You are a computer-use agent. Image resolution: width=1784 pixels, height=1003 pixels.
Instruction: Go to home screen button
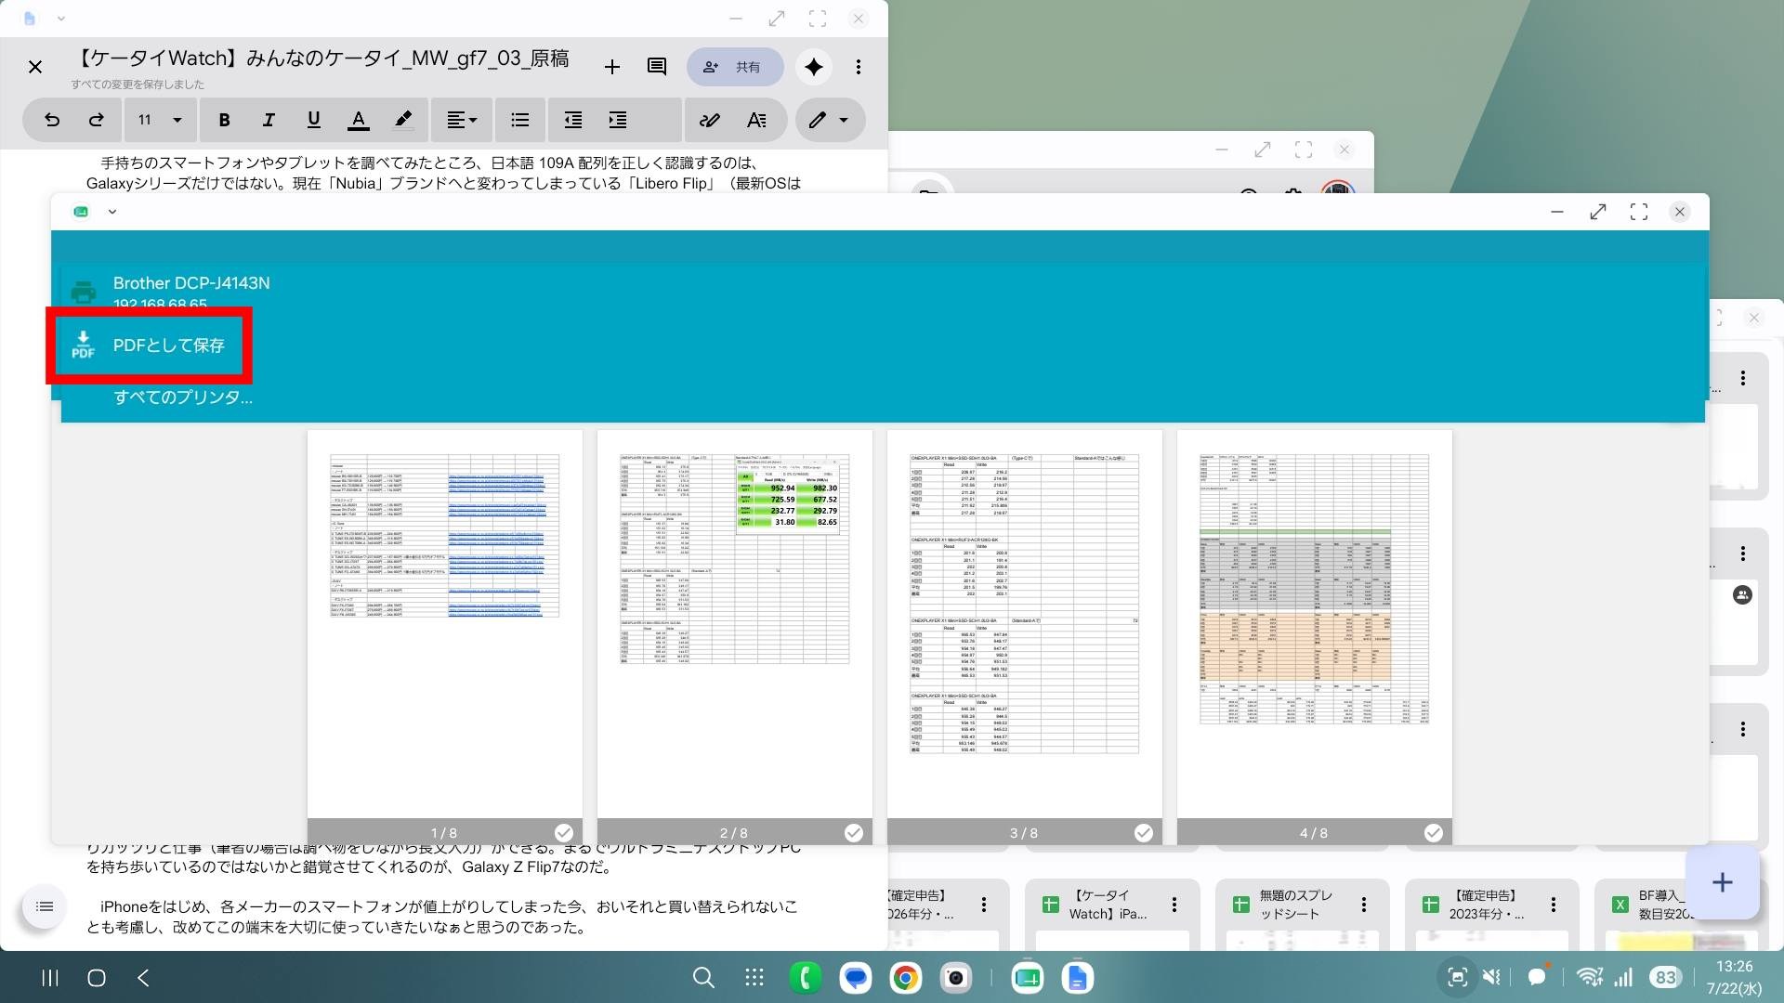tap(97, 977)
